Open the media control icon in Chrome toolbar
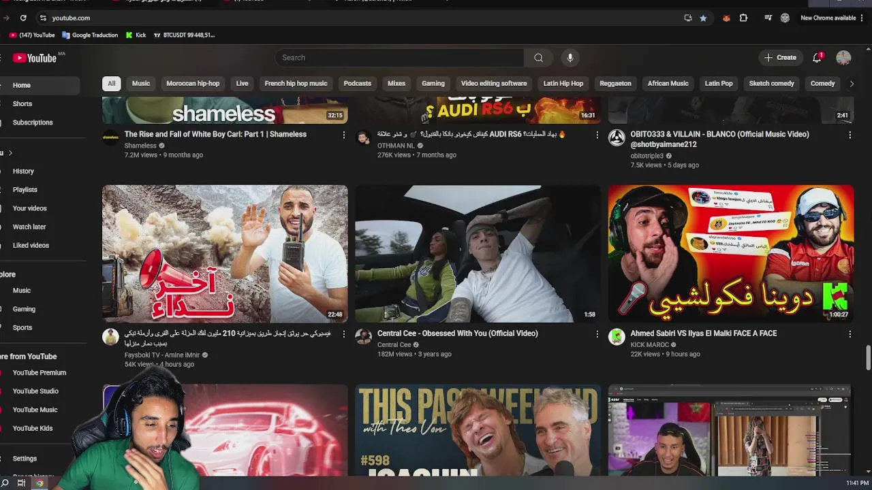The height and width of the screenshot is (490, 872). coord(768,18)
